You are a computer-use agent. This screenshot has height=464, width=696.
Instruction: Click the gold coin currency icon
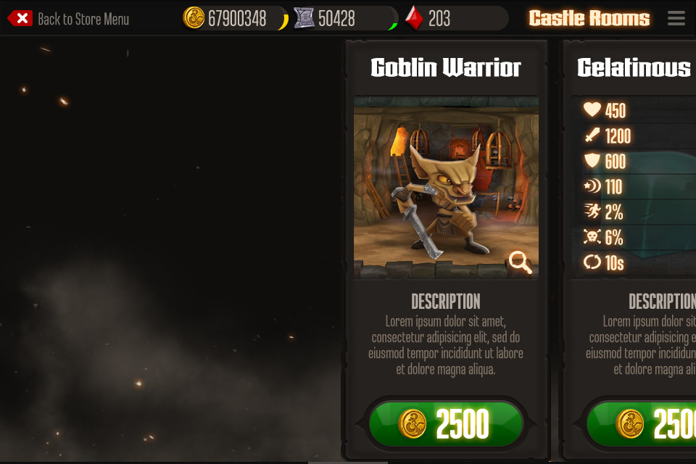pyautogui.click(x=194, y=18)
